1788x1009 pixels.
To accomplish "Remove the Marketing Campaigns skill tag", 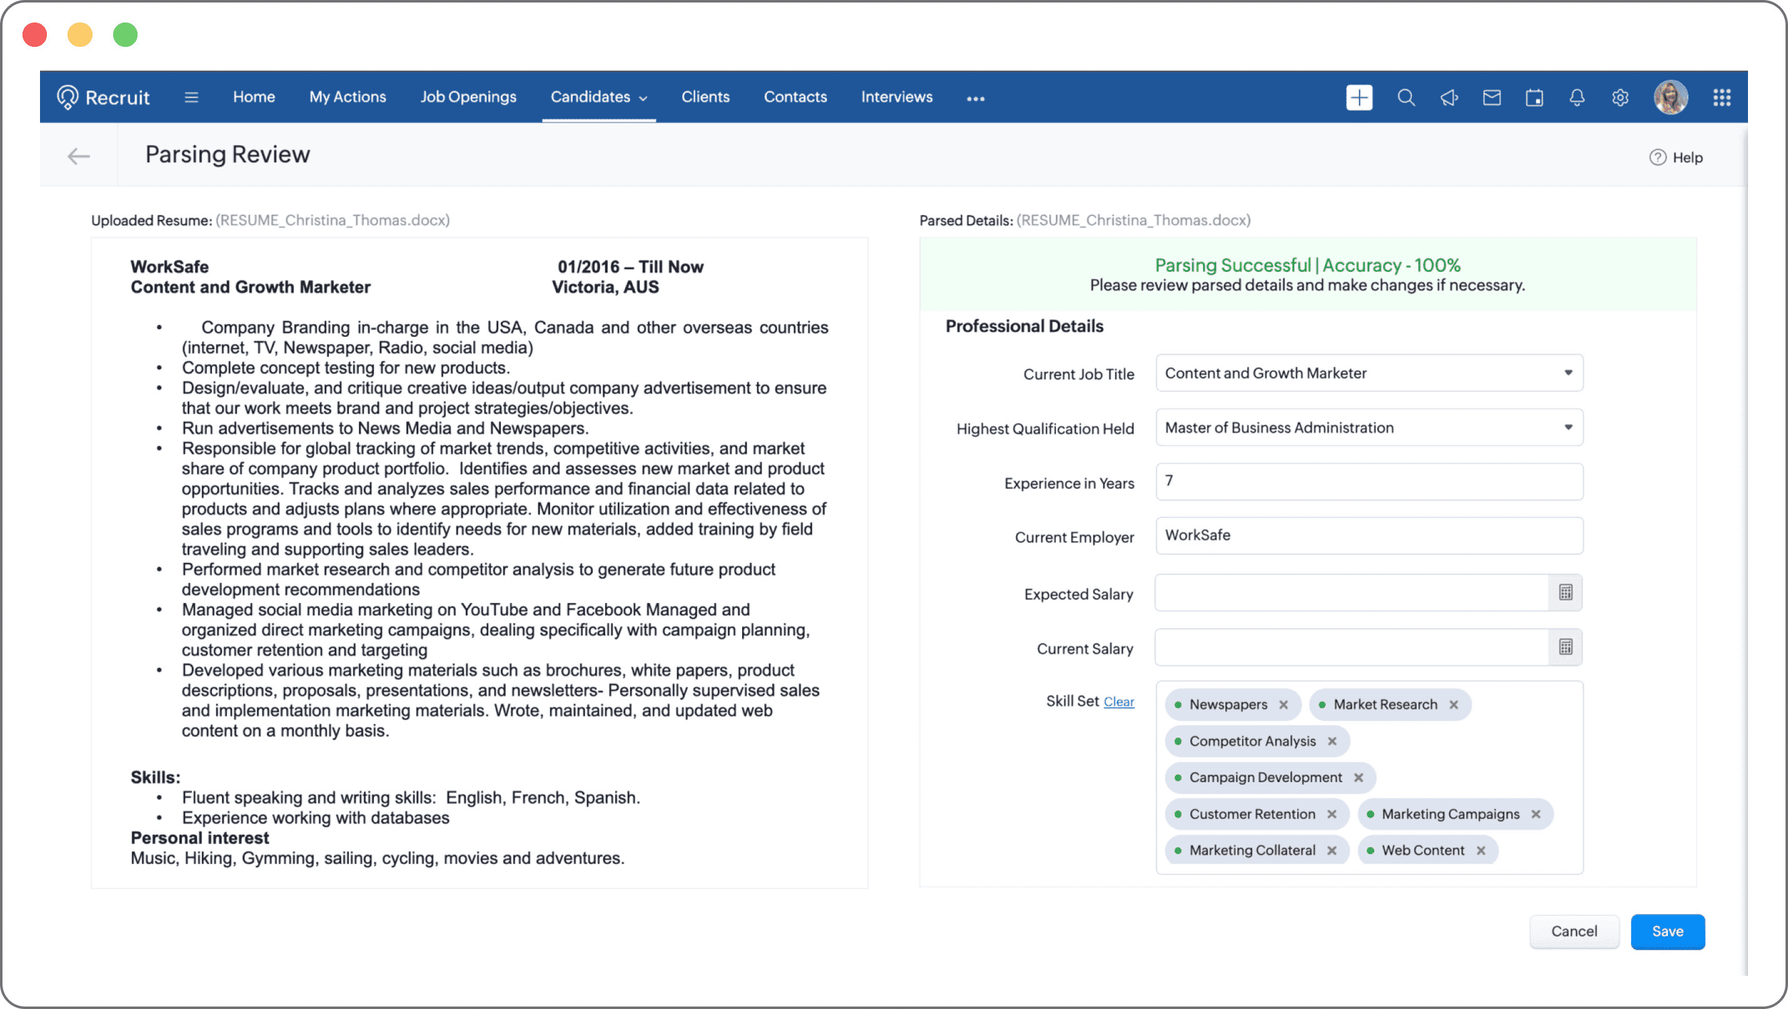I will coord(1536,814).
